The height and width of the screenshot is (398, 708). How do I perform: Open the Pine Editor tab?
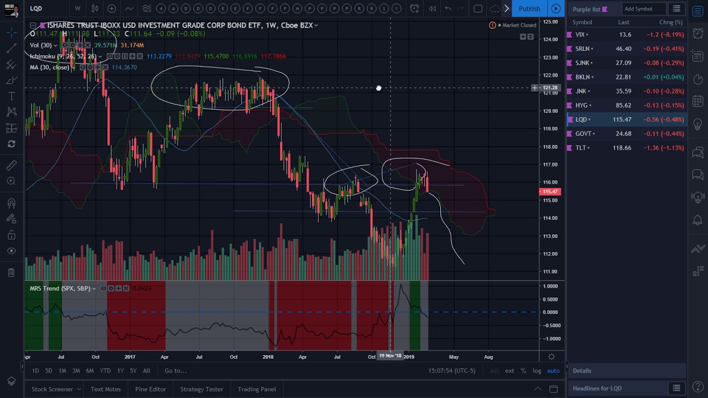pos(150,389)
